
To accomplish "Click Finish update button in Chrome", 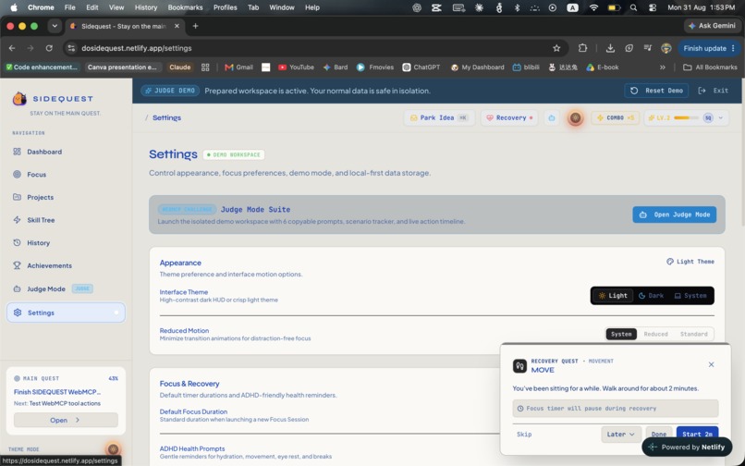I will [708, 48].
